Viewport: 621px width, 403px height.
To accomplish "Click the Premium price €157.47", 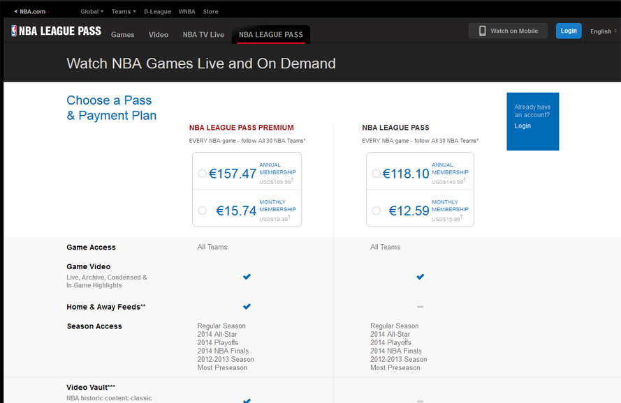I will pyautogui.click(x=233, y=174).
